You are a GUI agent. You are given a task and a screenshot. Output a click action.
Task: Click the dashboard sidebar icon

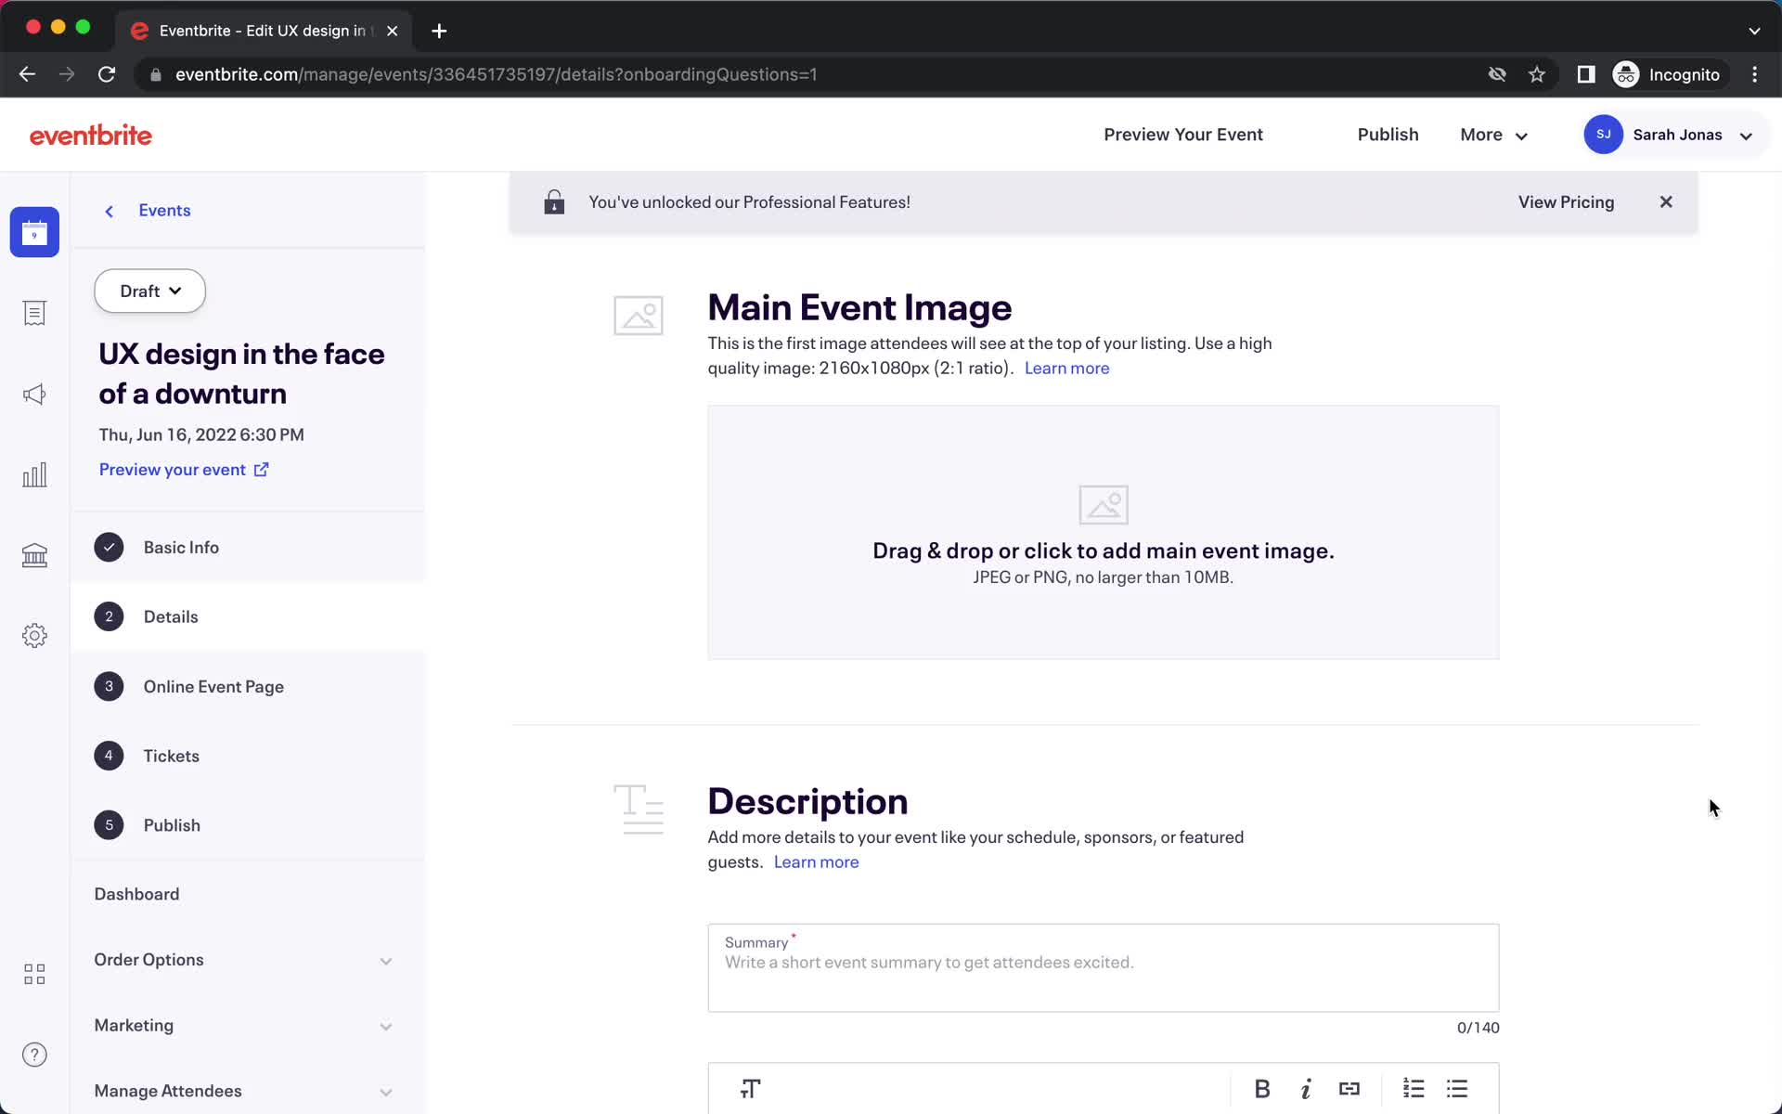(33, 973)
